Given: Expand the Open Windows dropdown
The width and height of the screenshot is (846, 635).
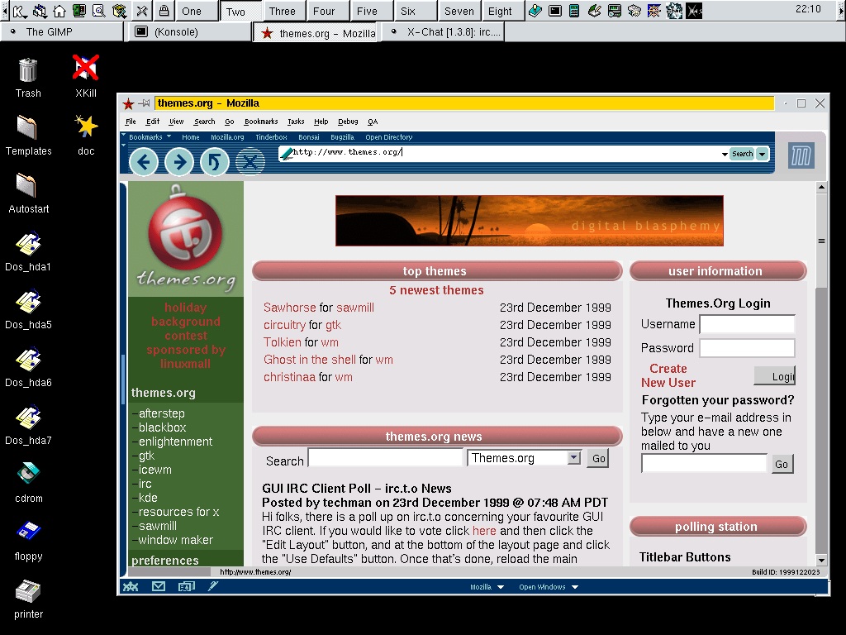Looking at the screenshot, I should pos(549,587).
